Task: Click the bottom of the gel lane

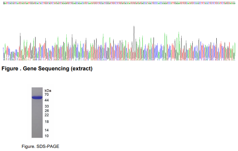Action: 37,136
